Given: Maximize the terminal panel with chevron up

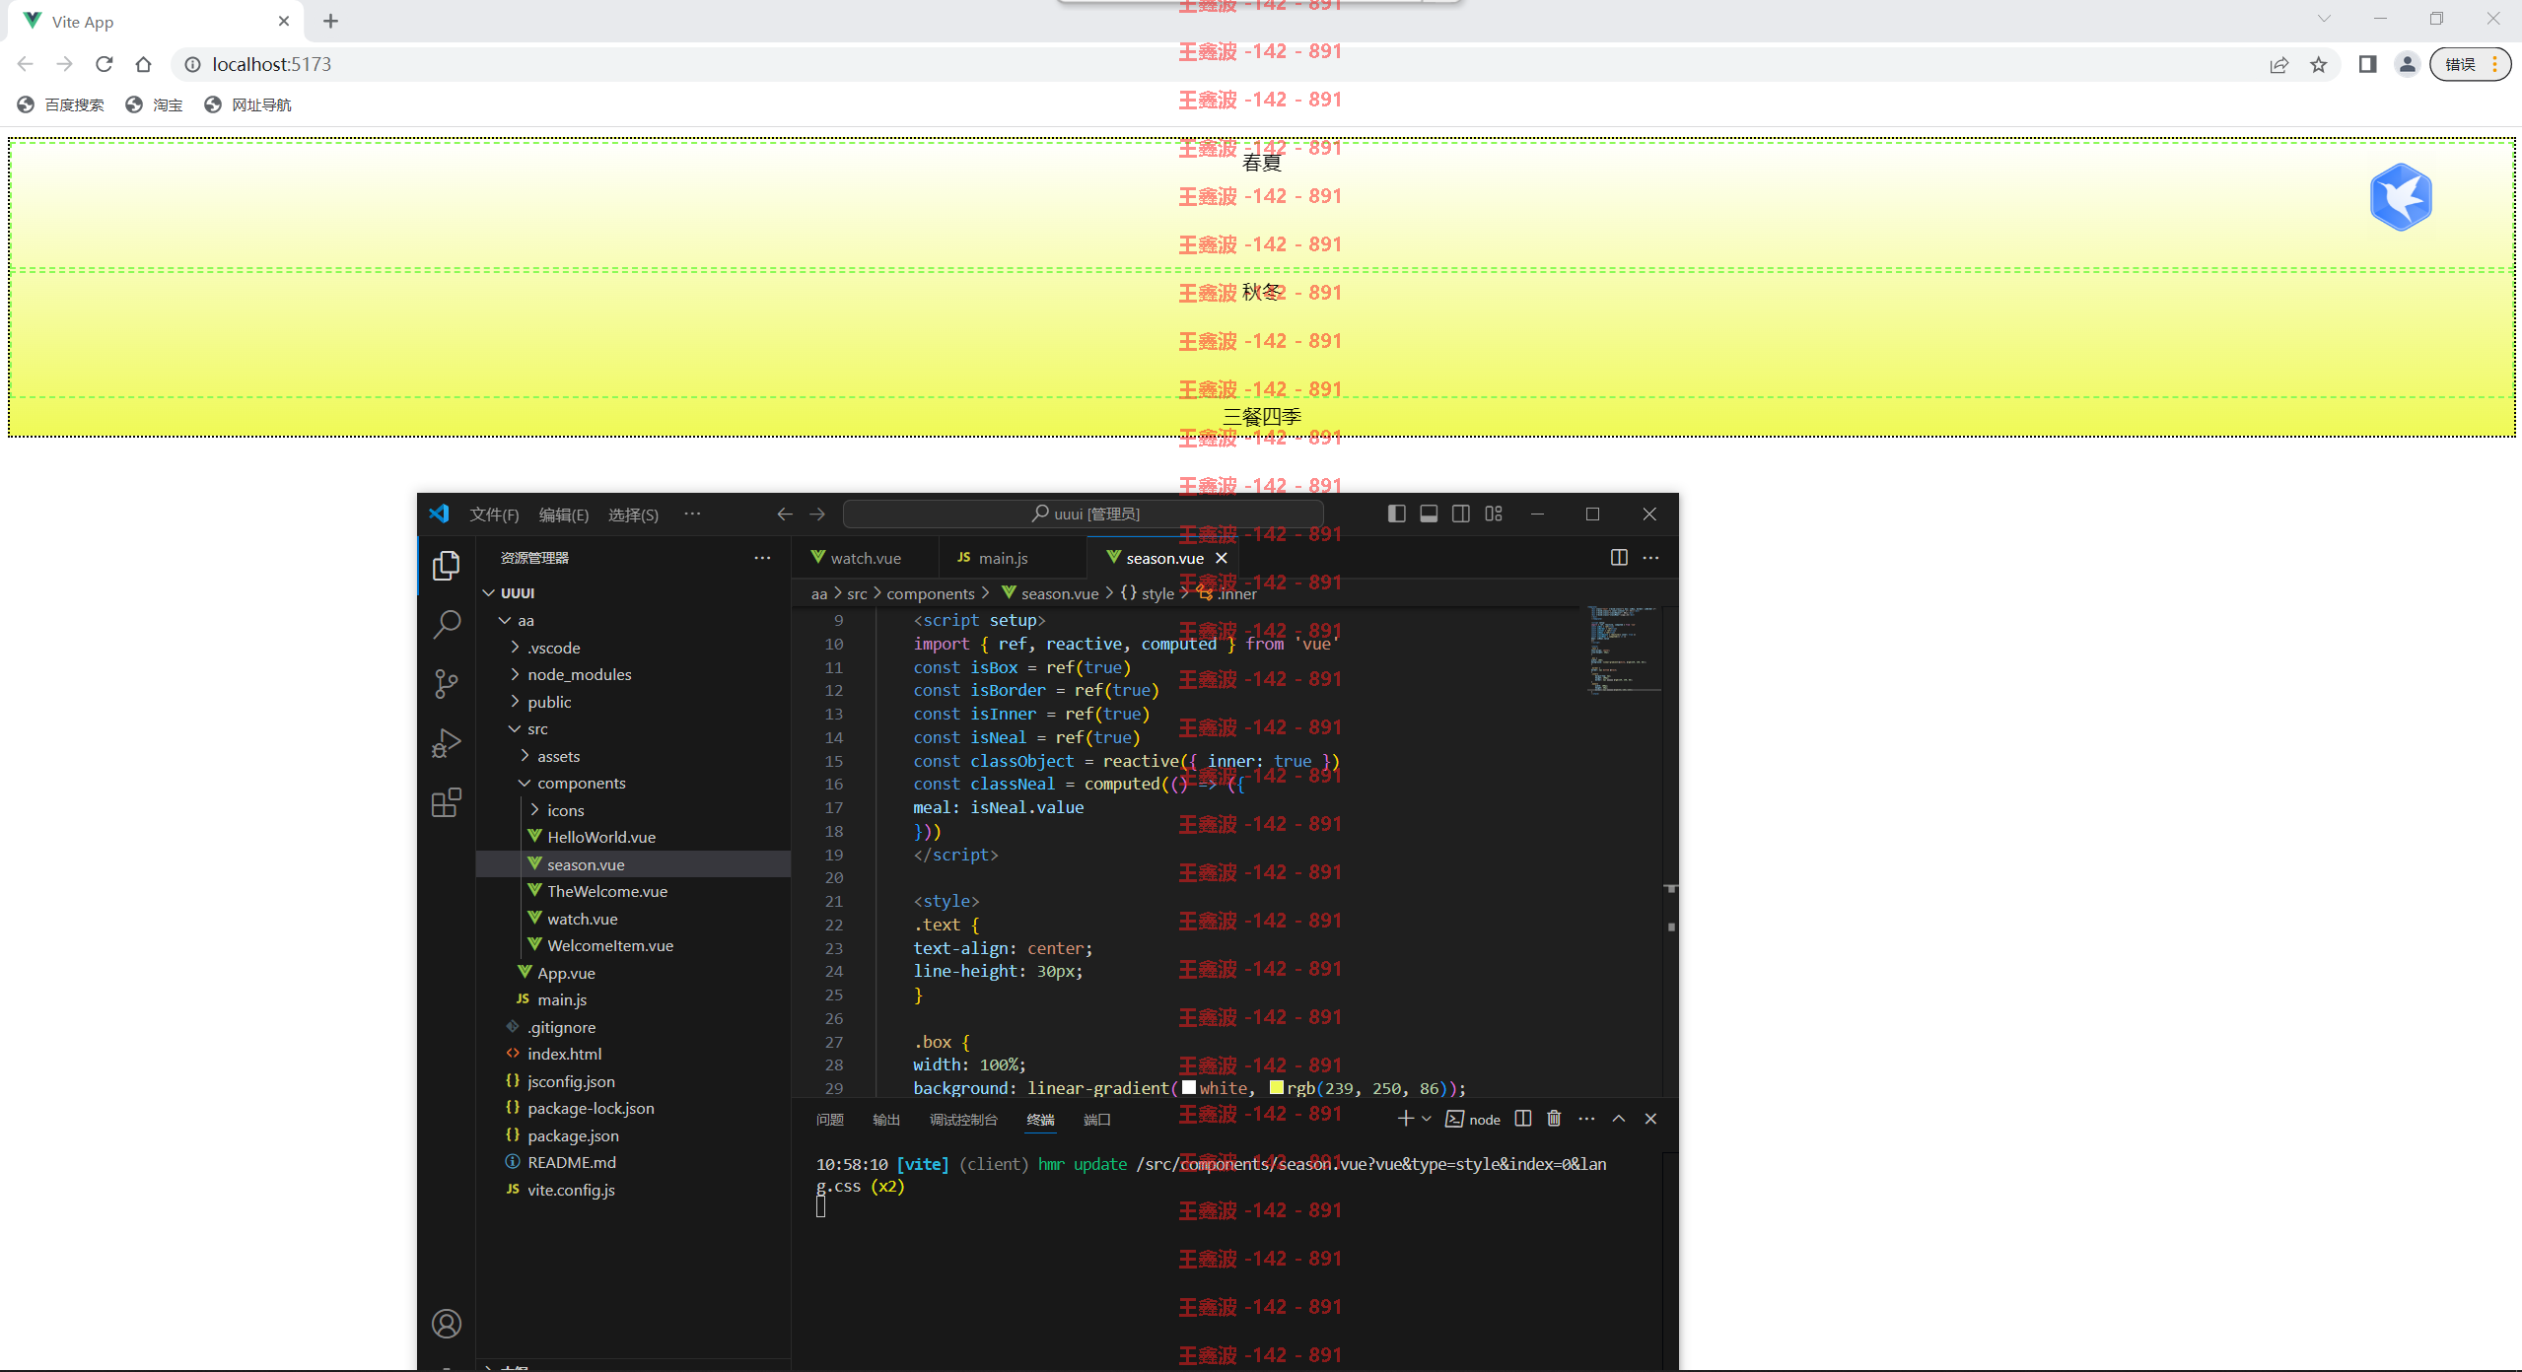Looking at the screenshot, I should 1619,1119.
